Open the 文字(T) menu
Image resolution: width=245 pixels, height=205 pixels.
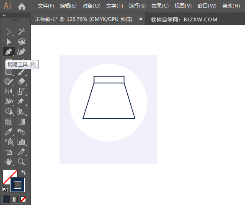pos(115,6)
